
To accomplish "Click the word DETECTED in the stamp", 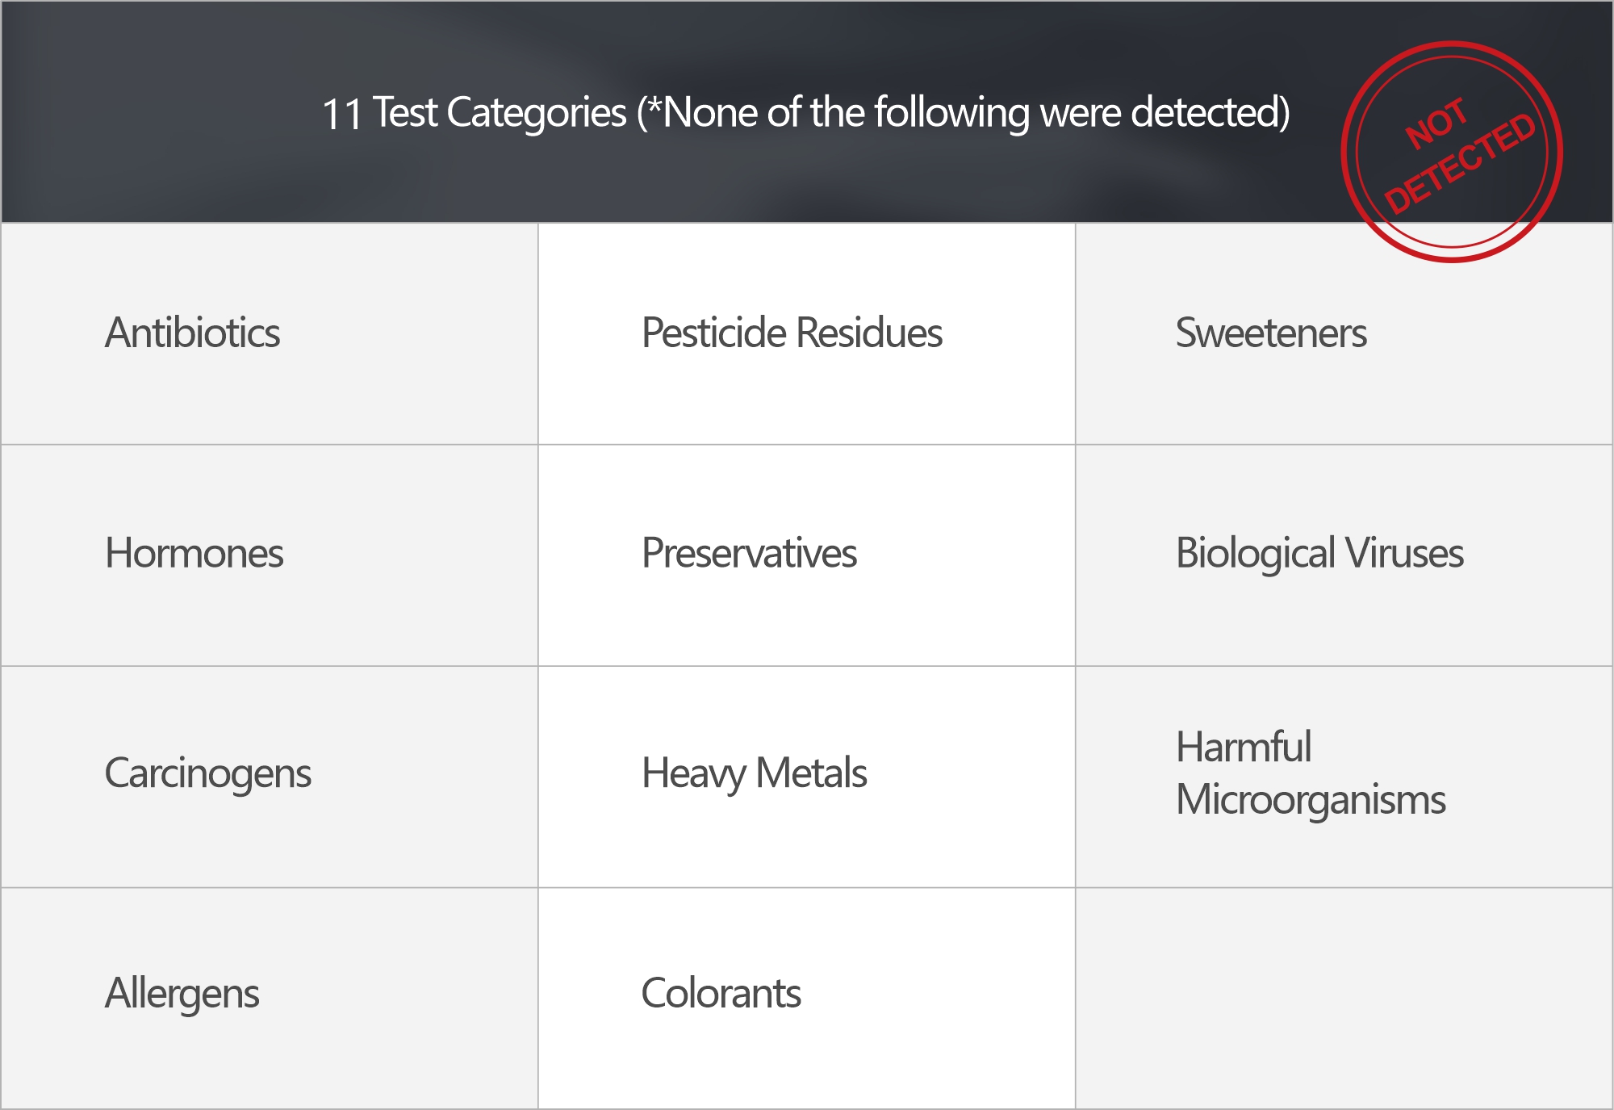I will point(1459,163).
